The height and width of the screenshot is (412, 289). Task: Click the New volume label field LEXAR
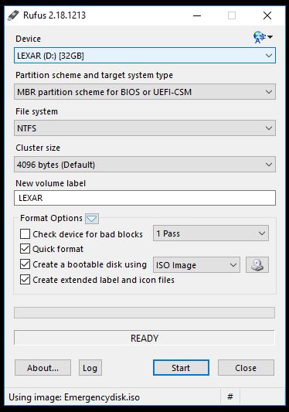(x=144, y=198)
